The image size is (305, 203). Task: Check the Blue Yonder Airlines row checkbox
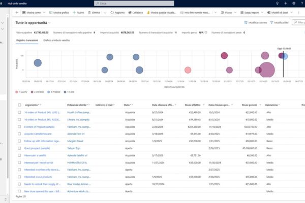19,184
